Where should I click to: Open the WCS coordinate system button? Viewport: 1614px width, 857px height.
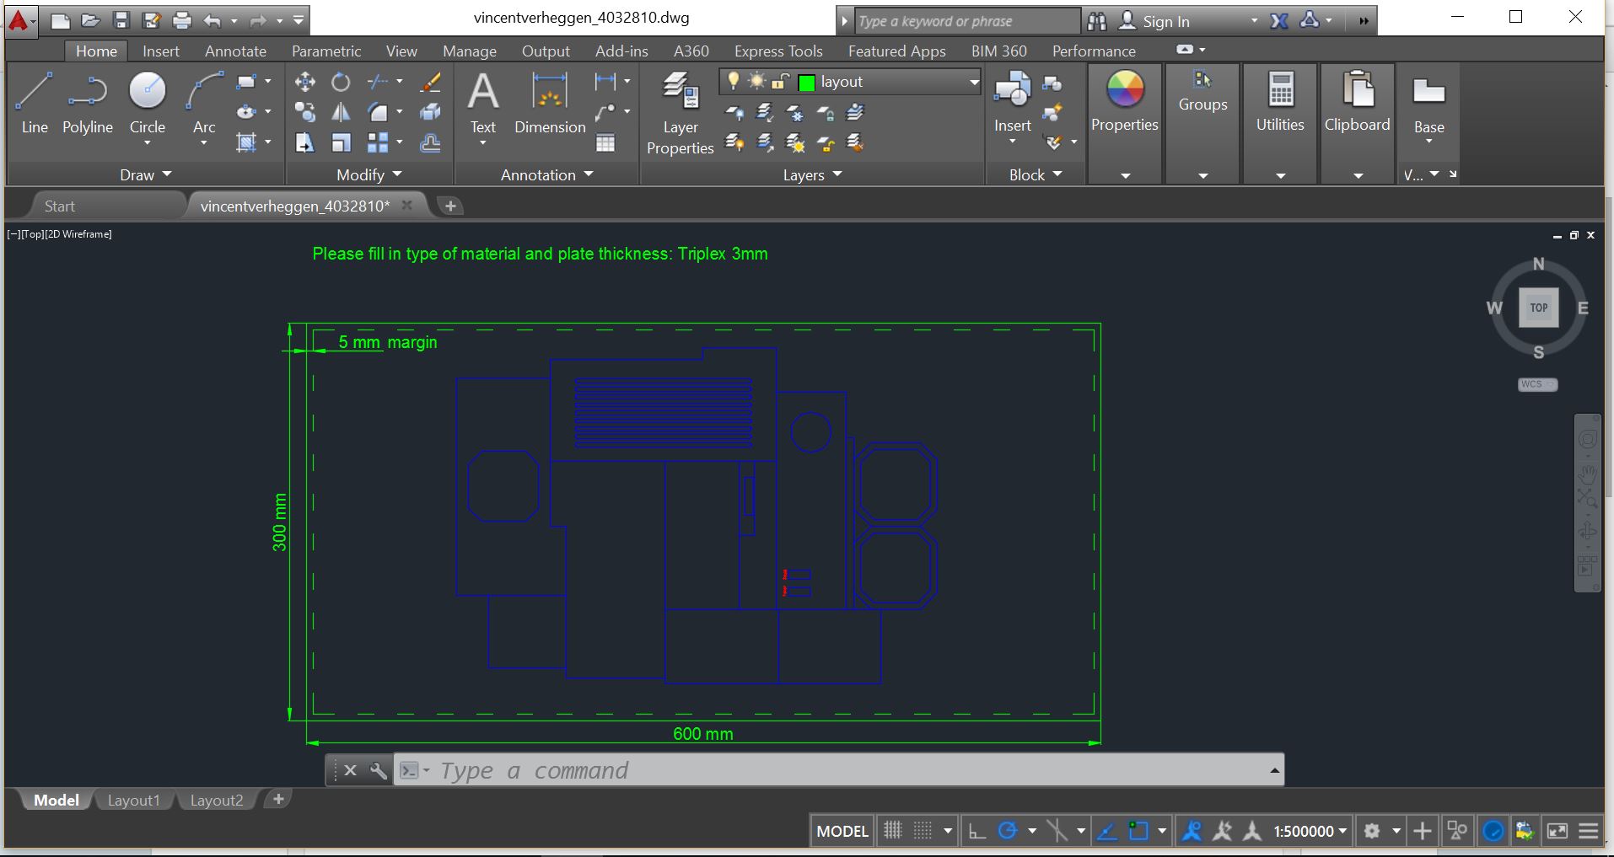(1537, 384)
